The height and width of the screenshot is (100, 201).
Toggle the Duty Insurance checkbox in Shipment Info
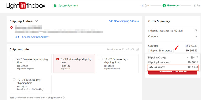pos(137,49)
